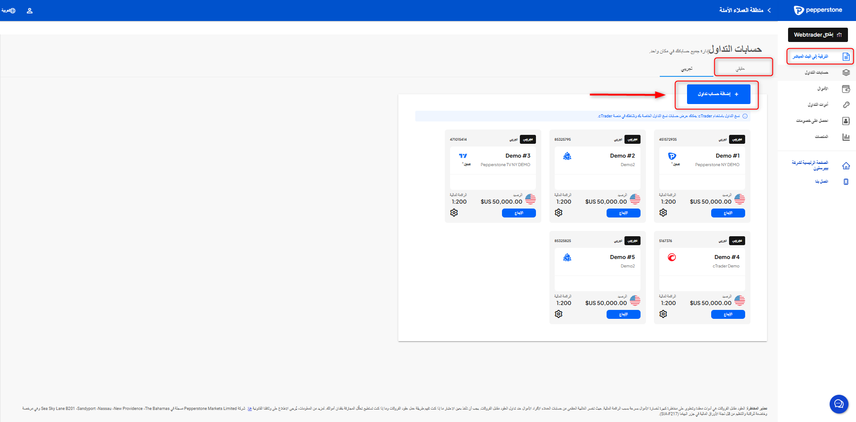Select the المنصات sidebar item
The width and height of the screenshot is (856, 422).
coord(822,137)
